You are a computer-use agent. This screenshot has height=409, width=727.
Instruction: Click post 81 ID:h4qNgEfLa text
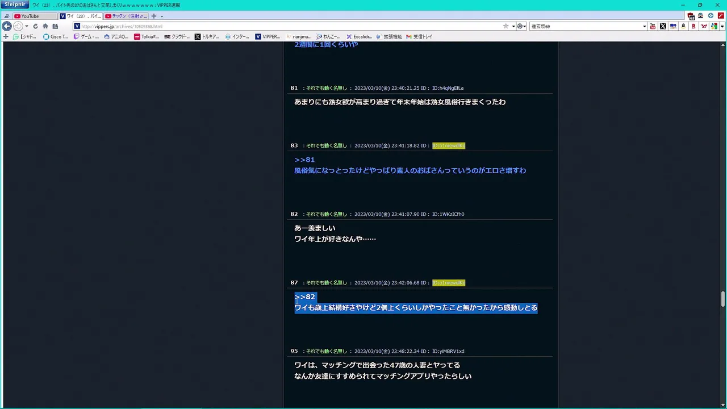coord(448,88)
